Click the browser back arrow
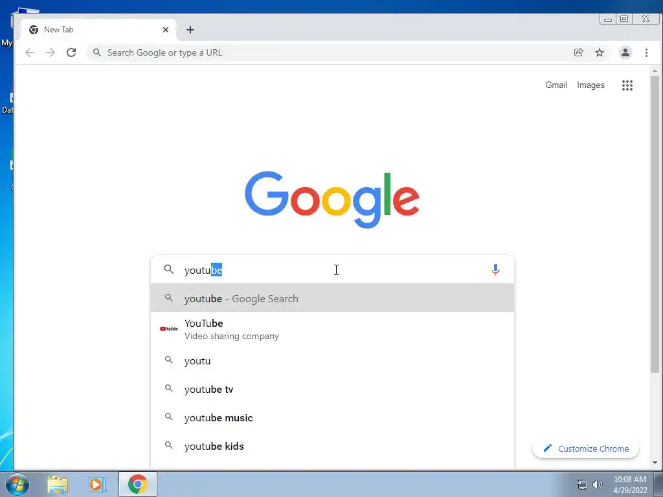 click(30, 52)
